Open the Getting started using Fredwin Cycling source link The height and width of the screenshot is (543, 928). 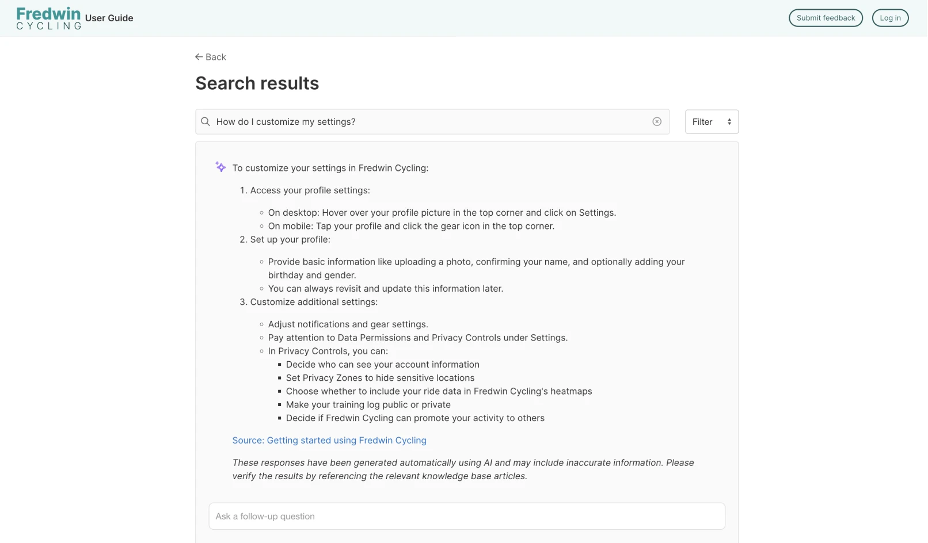coord(329,440)
